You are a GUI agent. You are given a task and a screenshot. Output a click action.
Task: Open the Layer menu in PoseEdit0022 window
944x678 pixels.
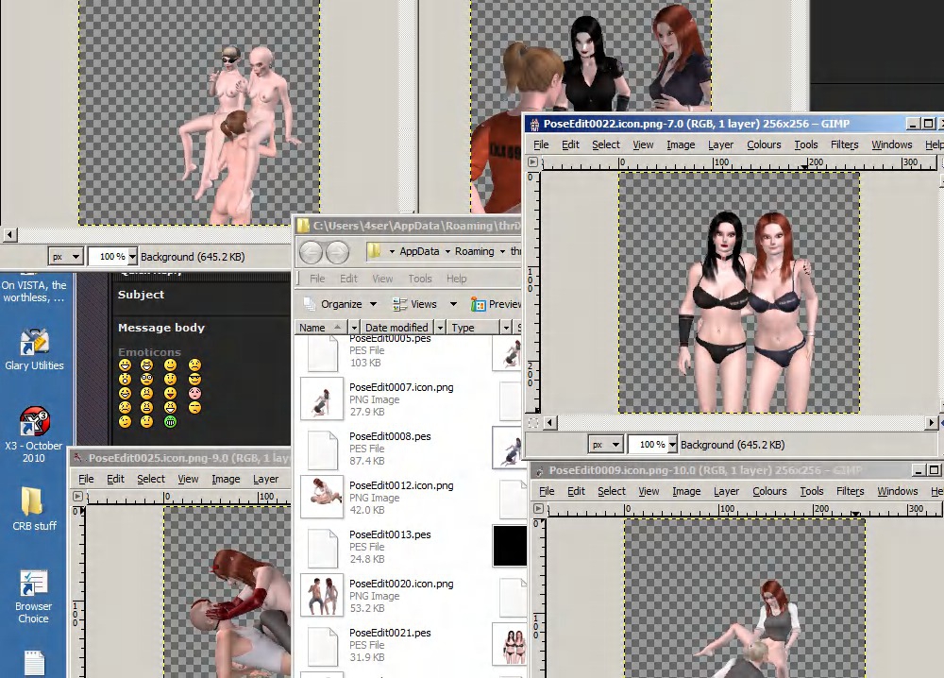pyautogui.click(x=720, y=144)
